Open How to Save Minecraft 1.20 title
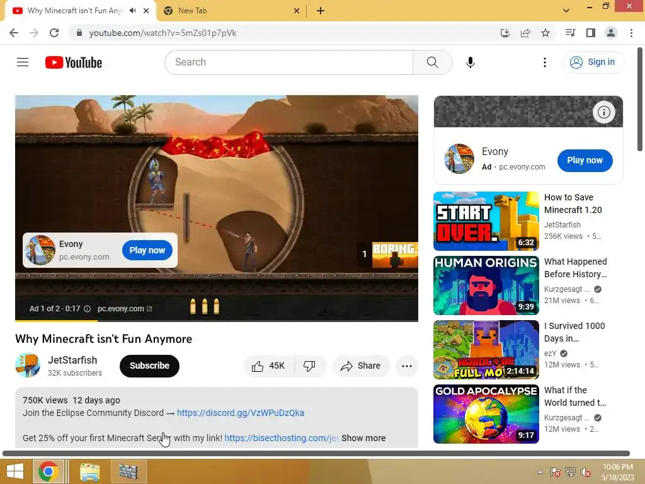645x484 pixels. click(573, 204)
